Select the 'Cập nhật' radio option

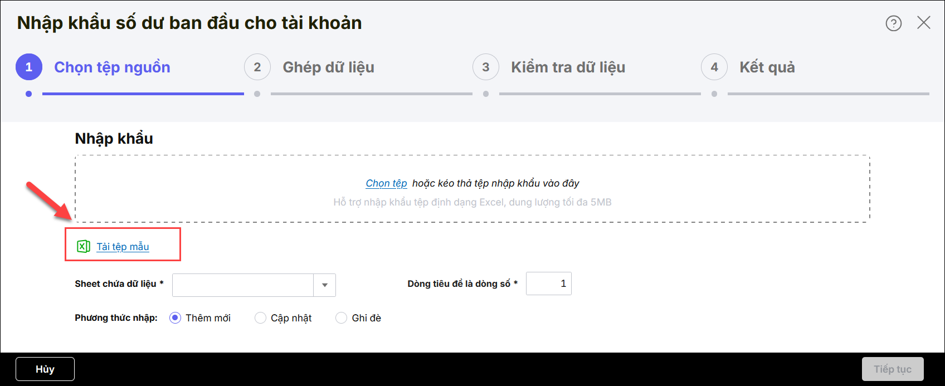pyautogui.click(x=260, y=318)
